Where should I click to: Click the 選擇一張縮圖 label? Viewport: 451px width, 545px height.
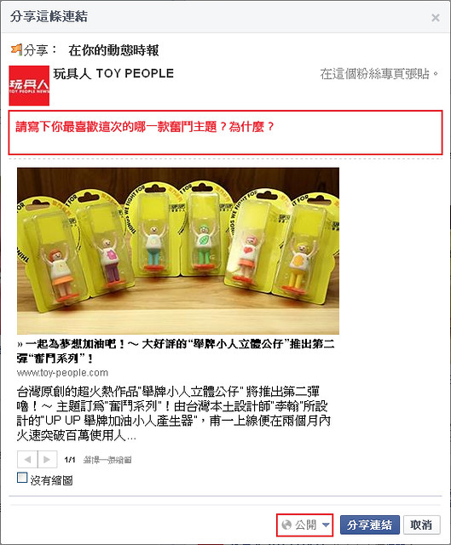107,460
